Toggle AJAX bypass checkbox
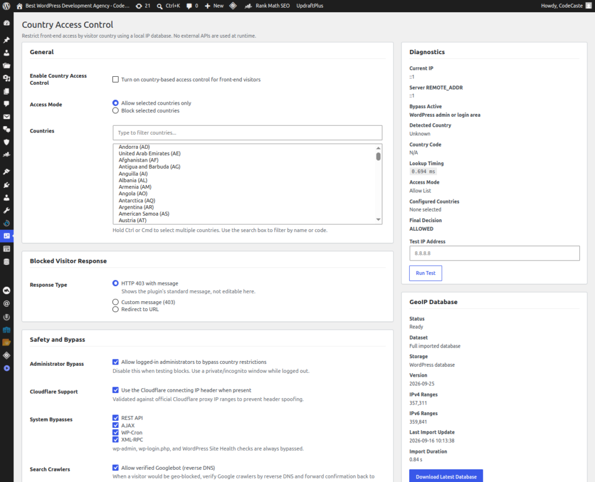Viewport: 595px width, 482px height. tap(116, 426)
